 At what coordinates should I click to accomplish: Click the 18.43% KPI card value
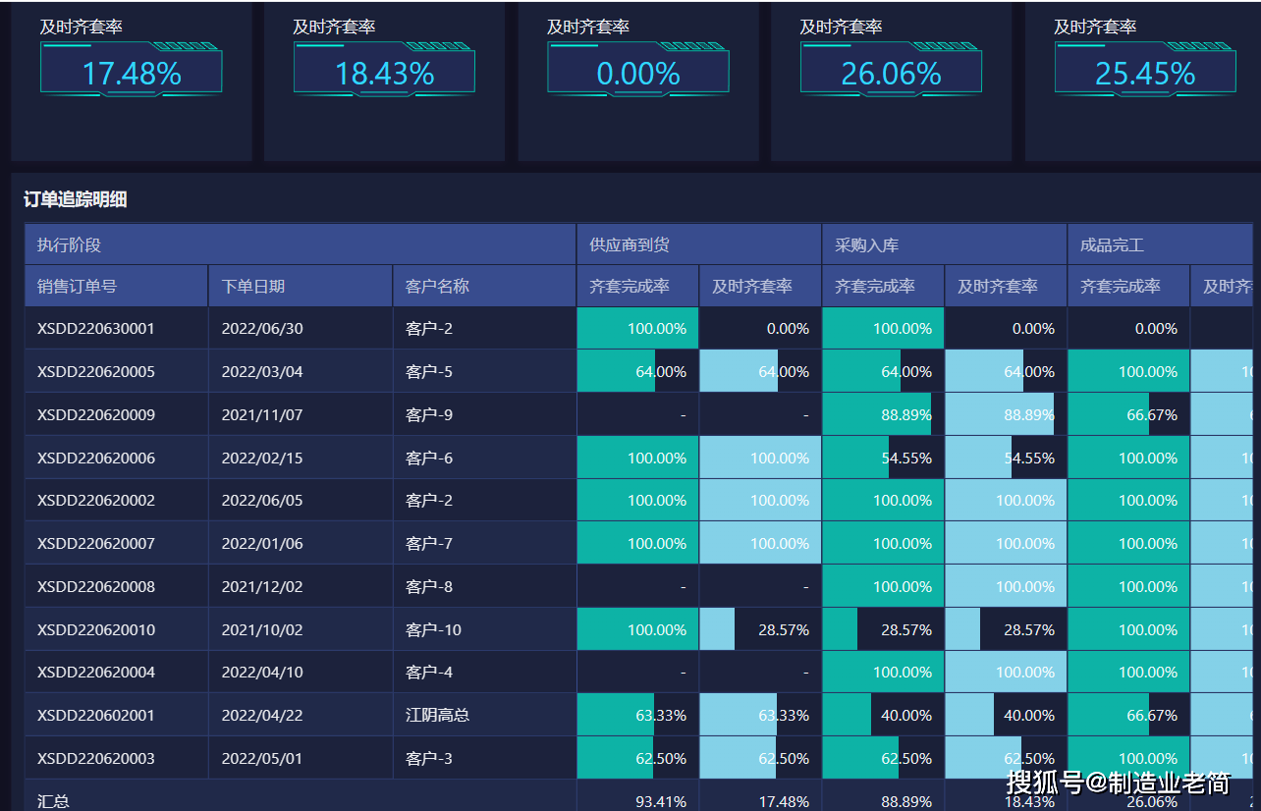click(384, 74)
